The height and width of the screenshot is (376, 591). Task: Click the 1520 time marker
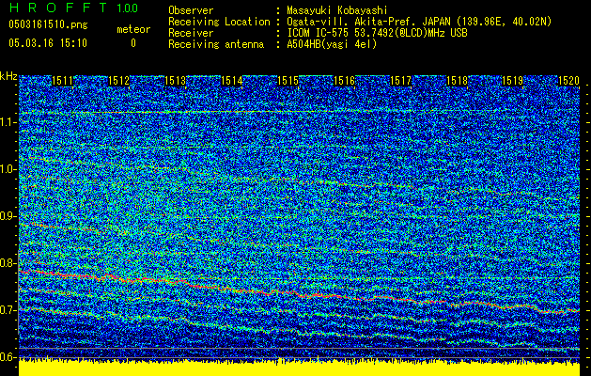tap(568, 81)
